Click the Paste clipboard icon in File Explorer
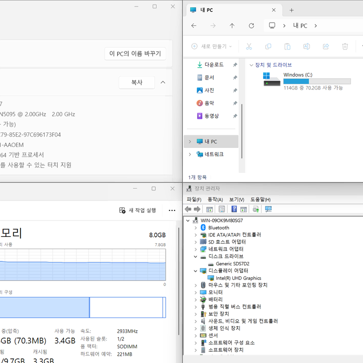The height and width of the screenshot is (363, 363). click(287, 47)
